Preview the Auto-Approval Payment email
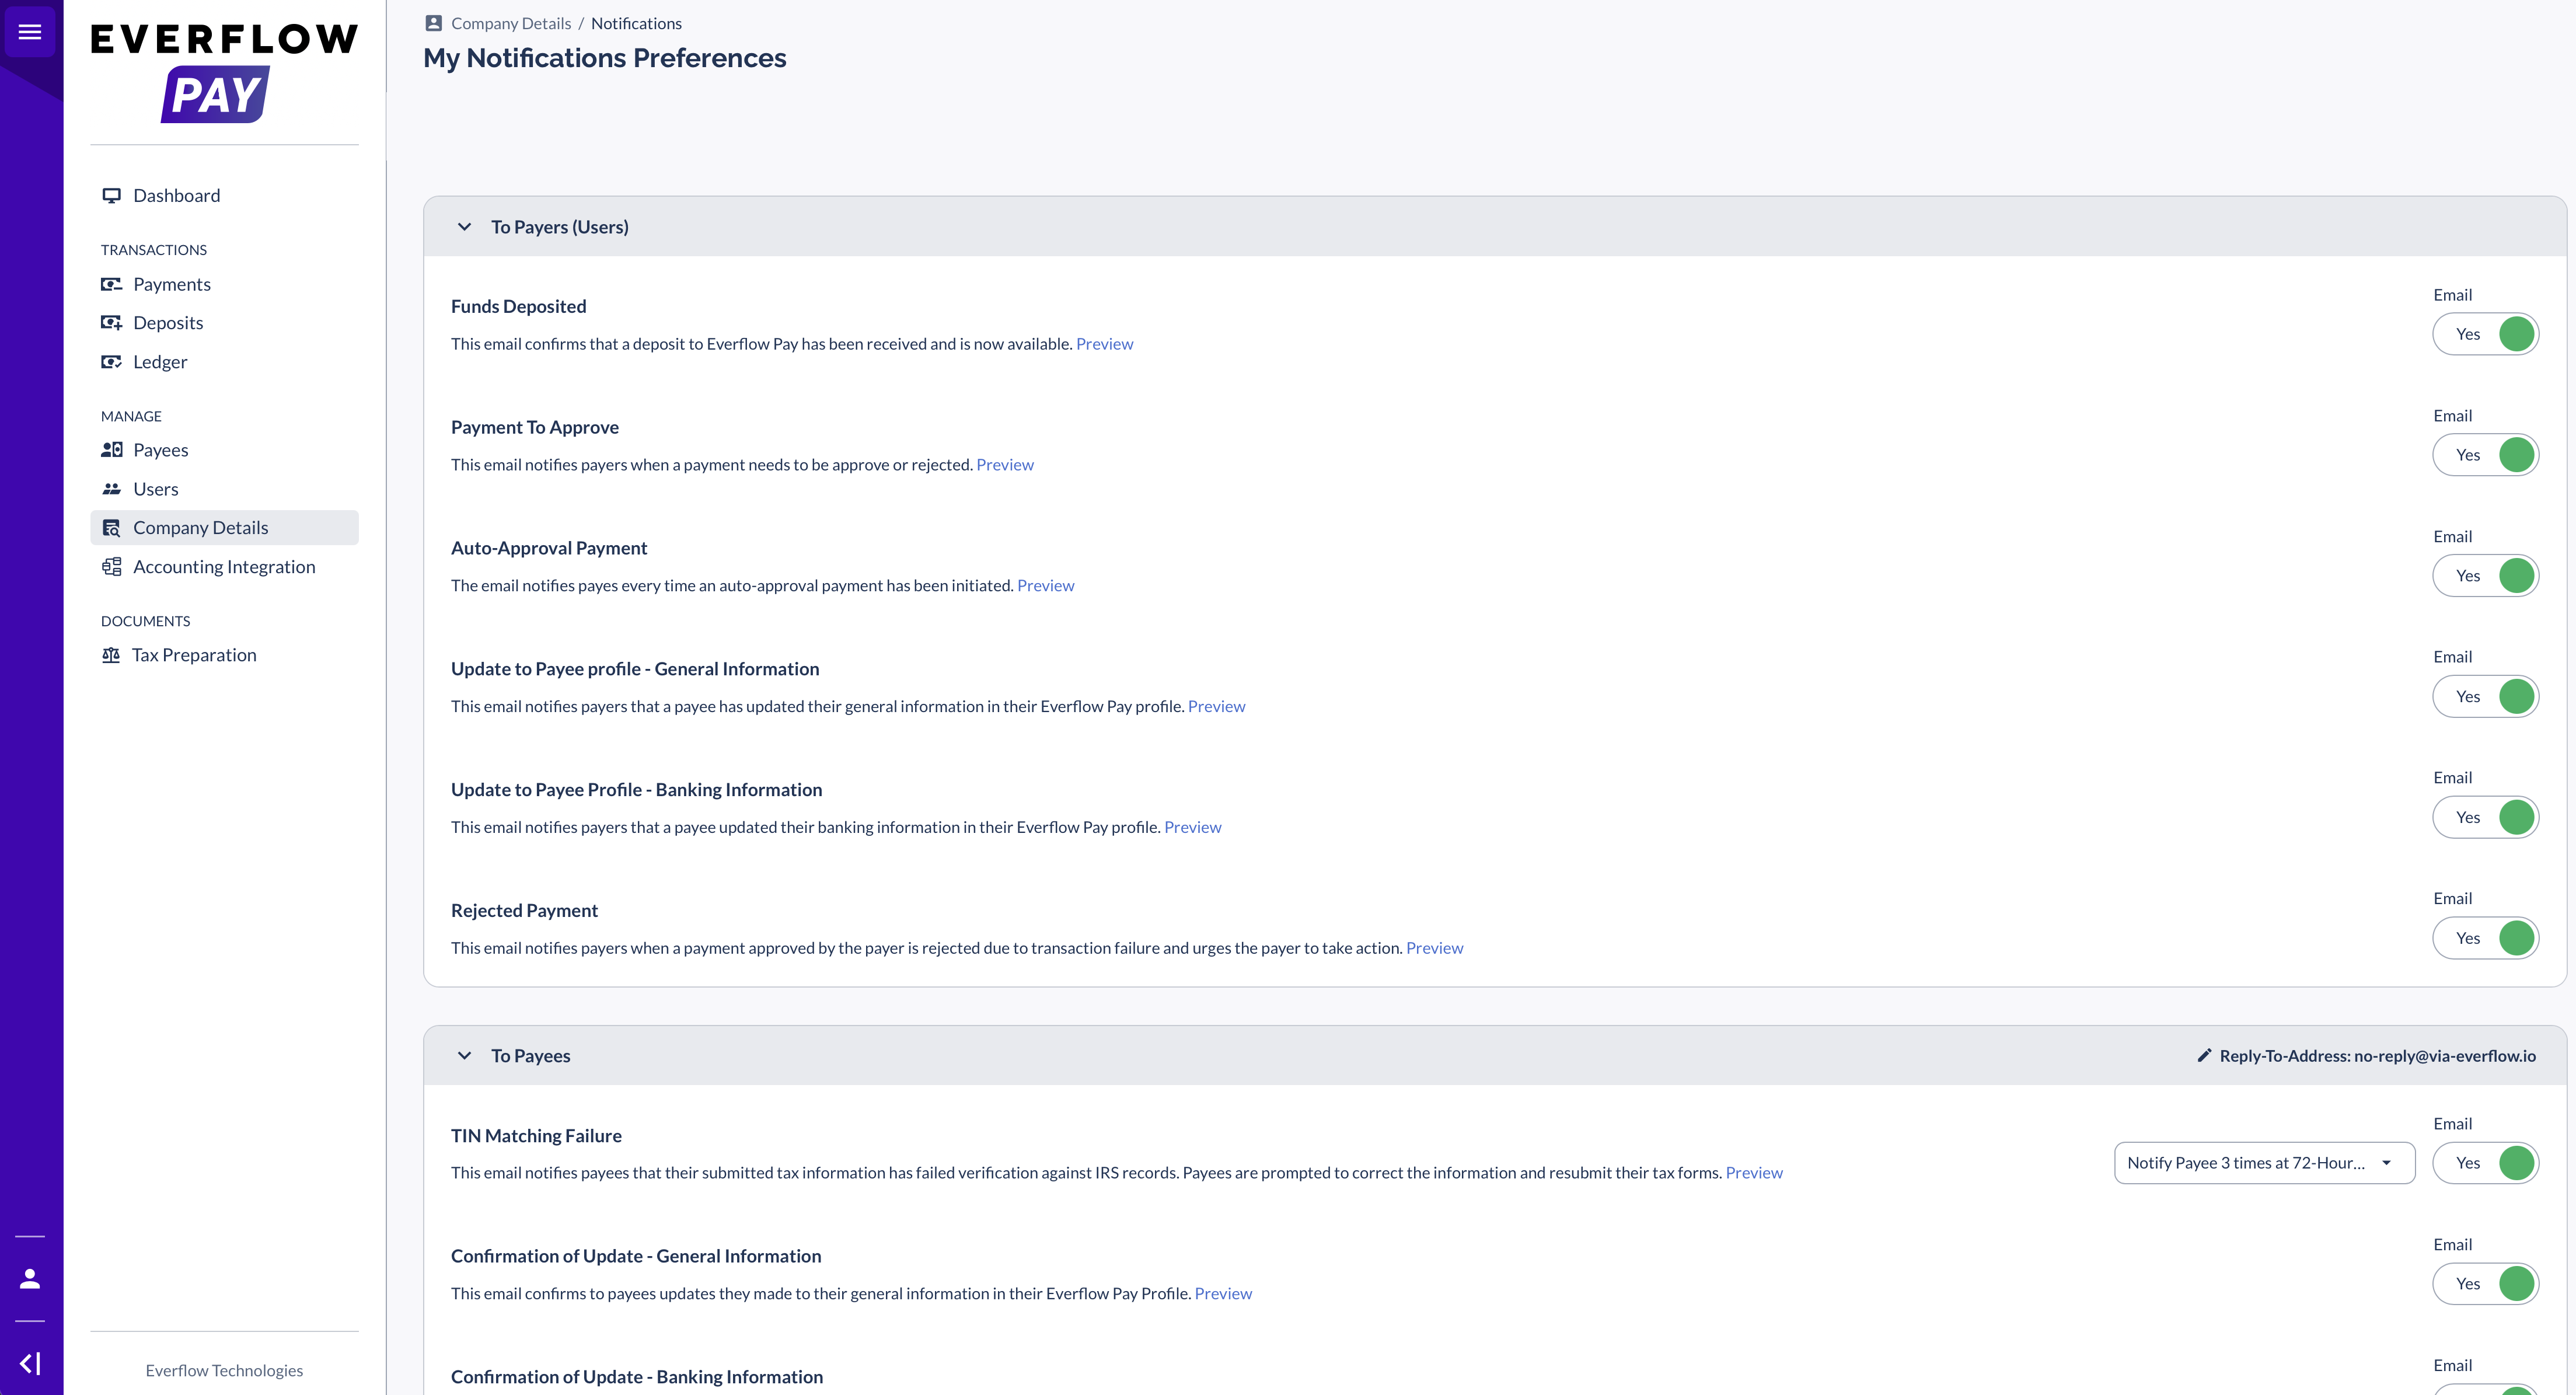Image resolution: width=2576 pixels, height=1395 pixels. 1045,586
